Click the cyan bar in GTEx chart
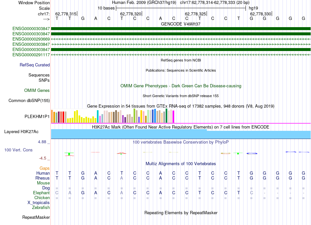Image resolution: width=311 pixels, height=225 pixels. [x=98, y=116]
